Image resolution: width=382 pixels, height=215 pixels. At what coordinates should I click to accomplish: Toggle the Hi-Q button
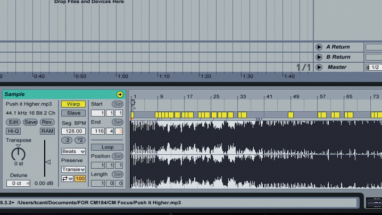13,131
